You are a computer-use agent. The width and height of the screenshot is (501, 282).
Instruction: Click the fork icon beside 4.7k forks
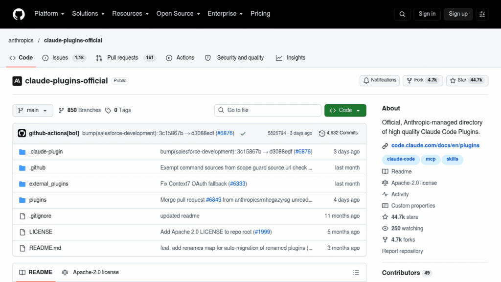click(x=385, y=240)
